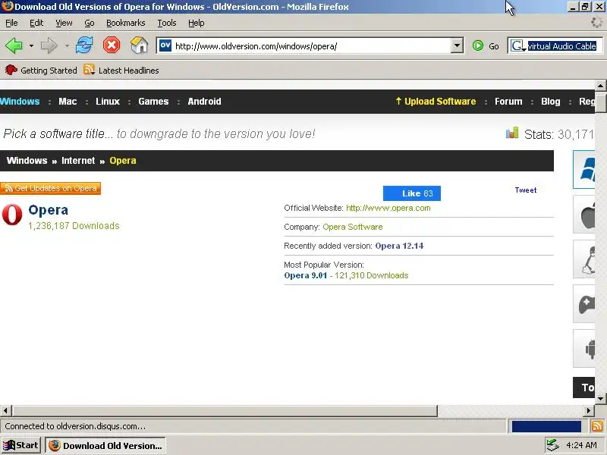
Task: Open the File menu
Action: (x=11, y=23)
